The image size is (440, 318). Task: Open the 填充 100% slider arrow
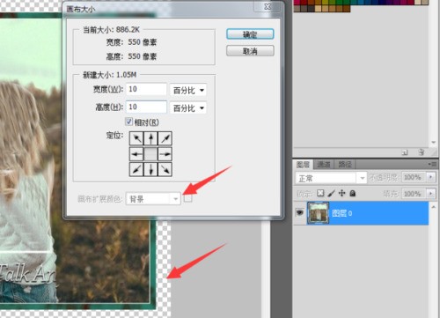430,194
